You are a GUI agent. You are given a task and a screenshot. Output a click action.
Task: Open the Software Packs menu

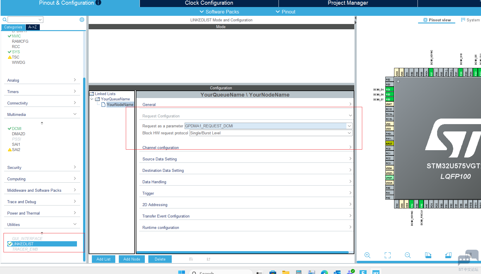coord(219,12)
